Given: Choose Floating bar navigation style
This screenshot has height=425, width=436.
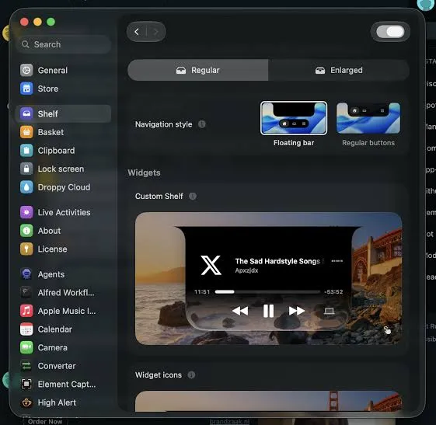Looking at the screenshot, I should pyautogui.click(x=294, y=118).
